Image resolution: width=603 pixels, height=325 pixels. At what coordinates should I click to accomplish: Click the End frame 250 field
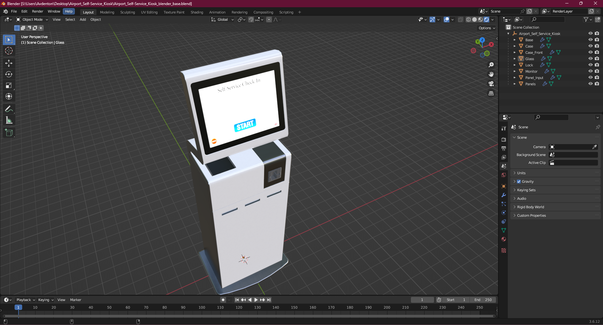pyautogui.click(x=483, y=300)
